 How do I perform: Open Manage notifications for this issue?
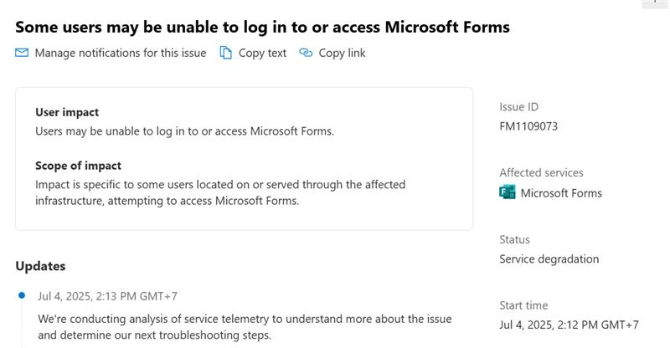tap(120, 53)
